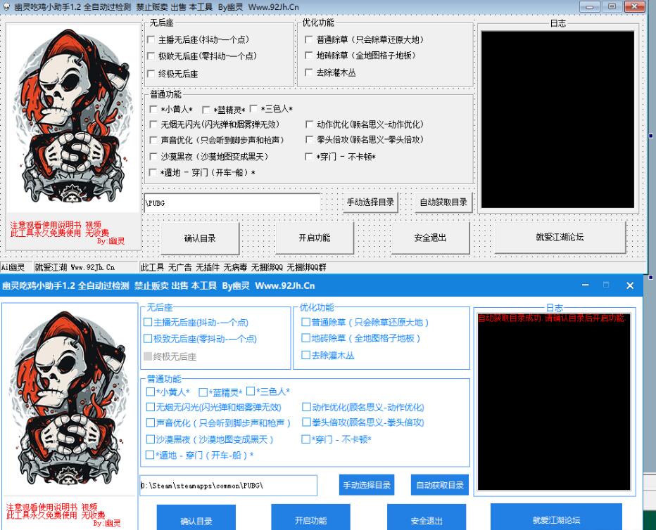Tick 主播无后座 checkbox in the blue window

pos(147,322)
